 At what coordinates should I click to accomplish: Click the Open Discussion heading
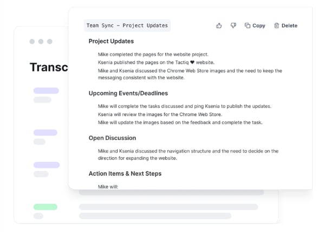point(112,138)
